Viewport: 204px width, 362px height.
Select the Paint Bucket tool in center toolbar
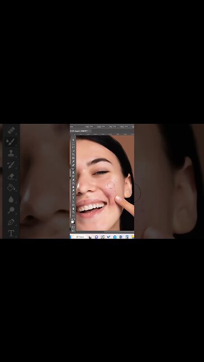tap(73, 183)
